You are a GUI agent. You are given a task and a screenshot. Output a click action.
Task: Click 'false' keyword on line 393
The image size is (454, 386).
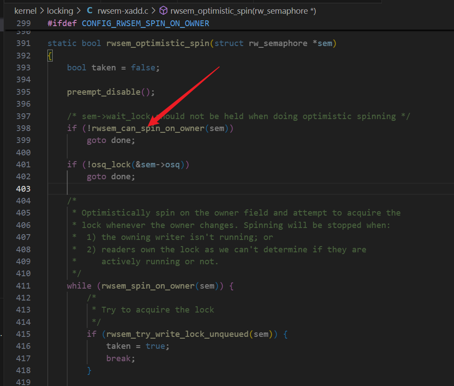[x=143, y=68]
